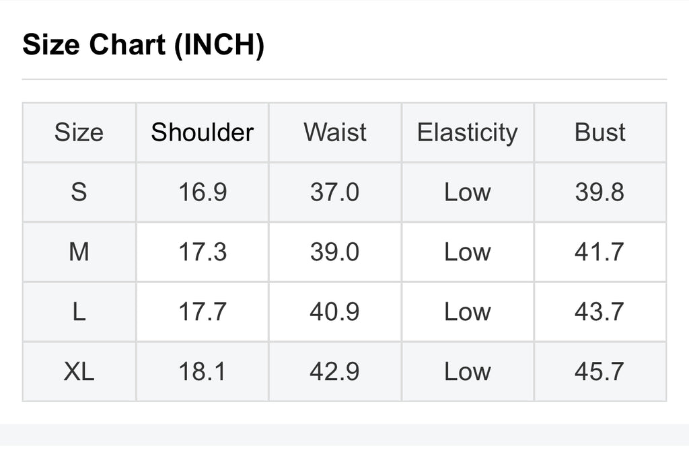The image size is (689, 456).
Task: Select the Shoulder column header
Action: point(202,132)
